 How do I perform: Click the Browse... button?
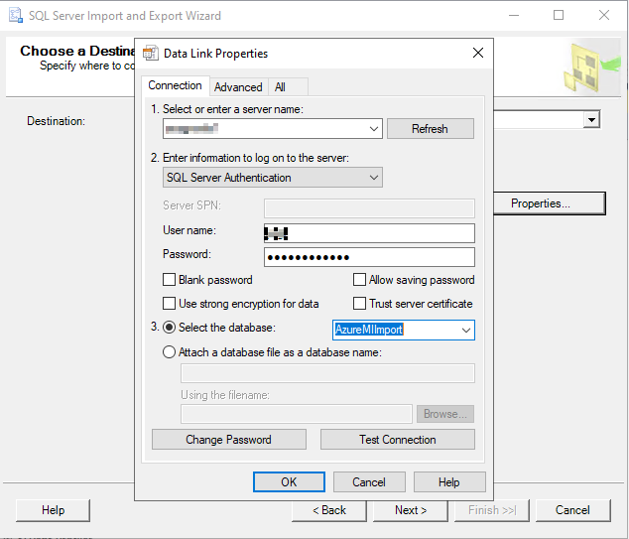point(445,414)
